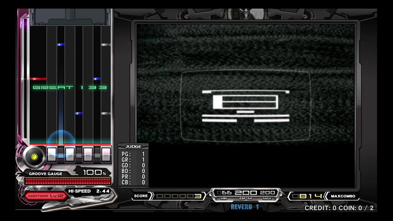The height and width of the screenshot is (221, 393).
Task: Click the red scratch note in the lane
Action: (38, 79)
